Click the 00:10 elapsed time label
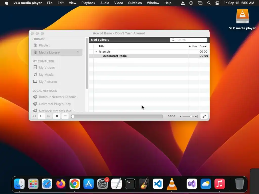259x194 pixels. [x=171, y=116]
